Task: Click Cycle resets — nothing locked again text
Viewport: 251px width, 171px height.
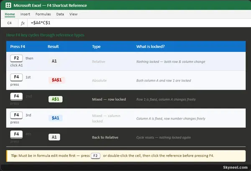Action: tap(164, 138)
